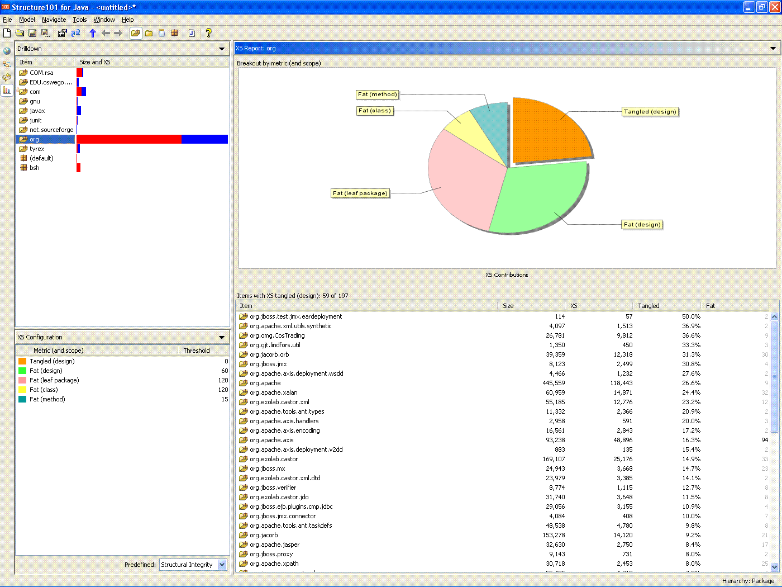
Task: Open the folder tree perspective in the sidebar
Action: (7, 64)
